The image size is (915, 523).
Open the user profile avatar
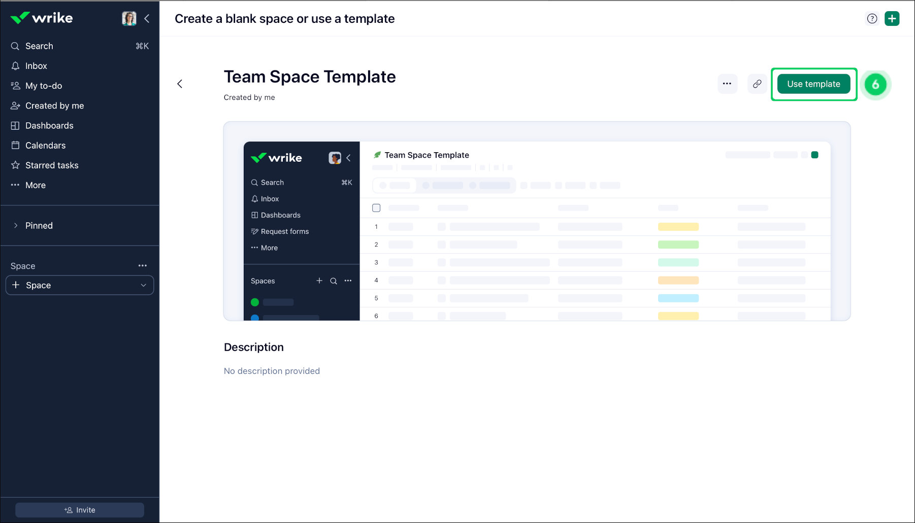tap(129, 19)
